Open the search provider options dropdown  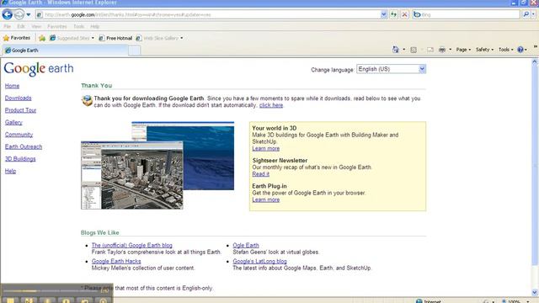coord(533,14)
